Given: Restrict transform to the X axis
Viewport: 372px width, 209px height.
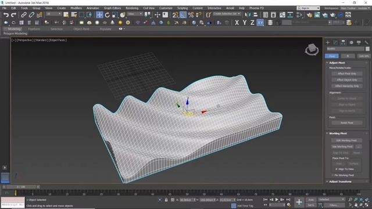Looking at the screenshot, I should pos(237,23).
